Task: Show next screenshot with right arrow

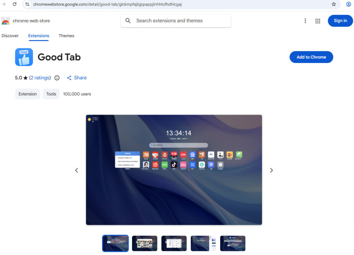Action: click(271, 170)
